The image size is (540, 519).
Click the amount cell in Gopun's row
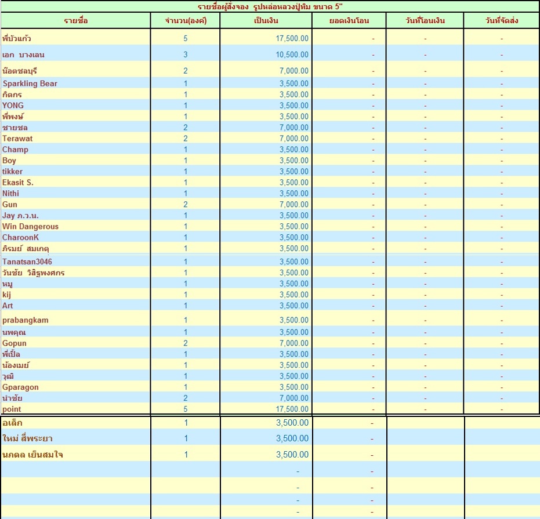(266, 343)
